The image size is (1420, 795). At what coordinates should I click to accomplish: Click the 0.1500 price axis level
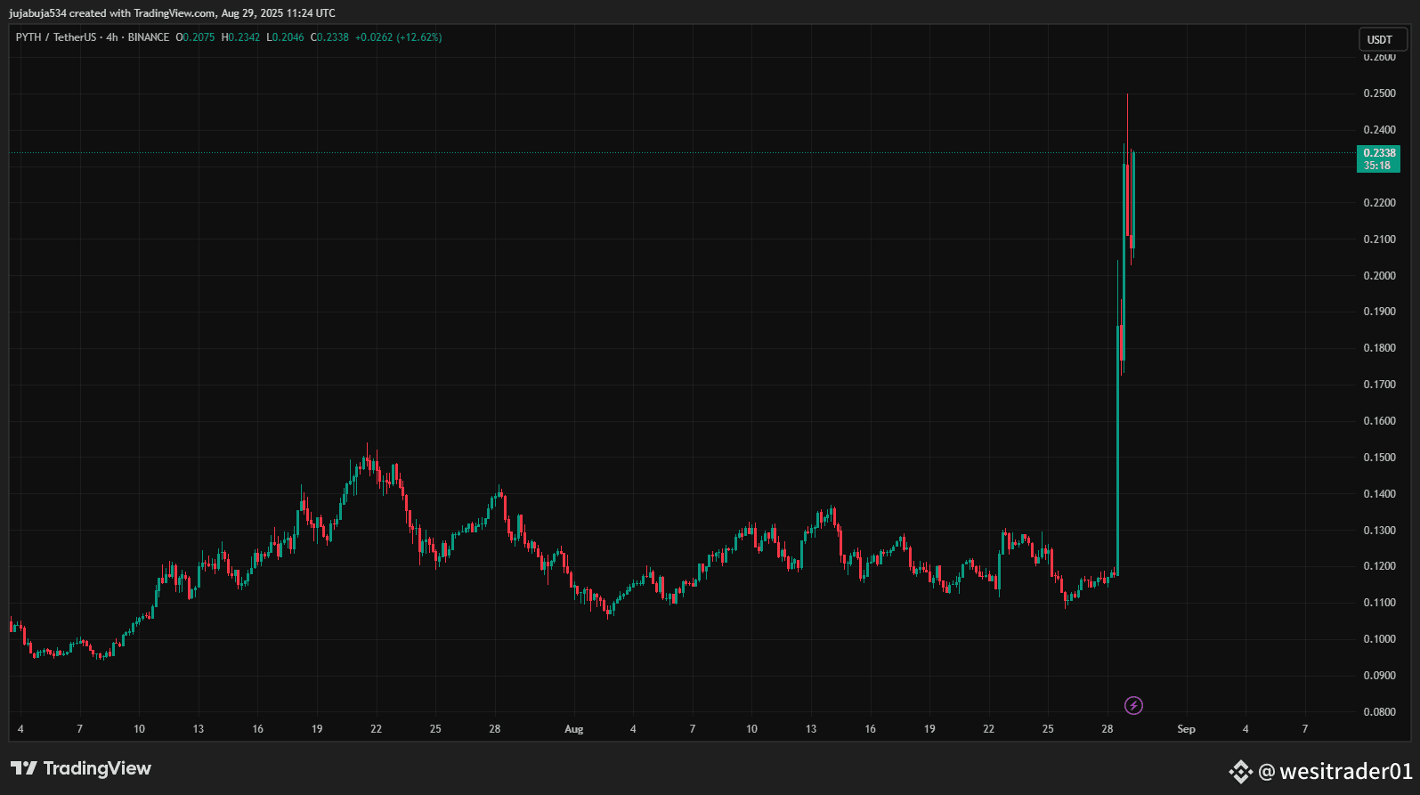[1379, 458]
